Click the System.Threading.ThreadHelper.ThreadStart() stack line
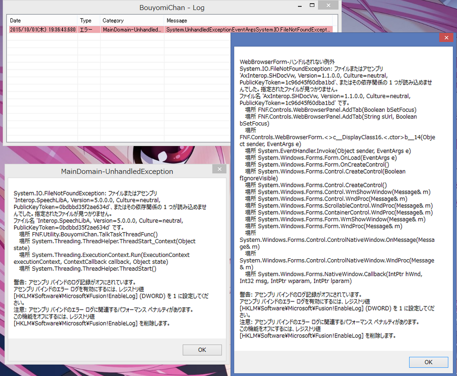 pos(88,268)
